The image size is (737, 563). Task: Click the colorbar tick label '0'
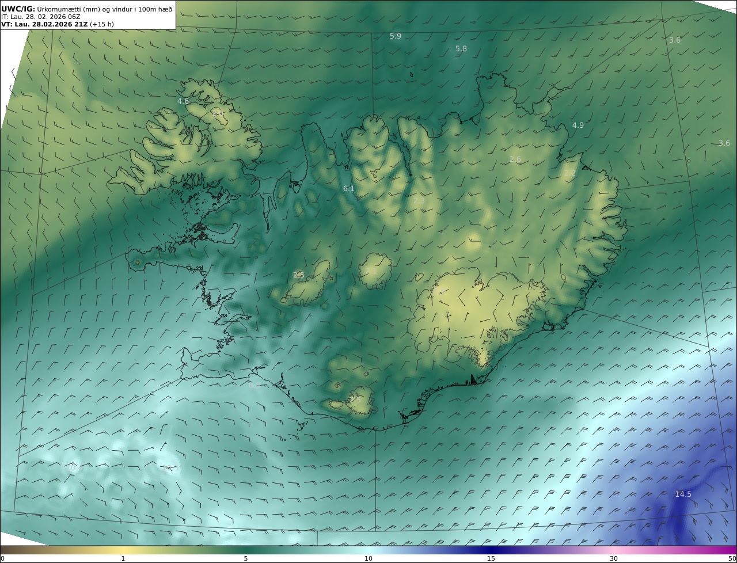[x=2, y=558]
